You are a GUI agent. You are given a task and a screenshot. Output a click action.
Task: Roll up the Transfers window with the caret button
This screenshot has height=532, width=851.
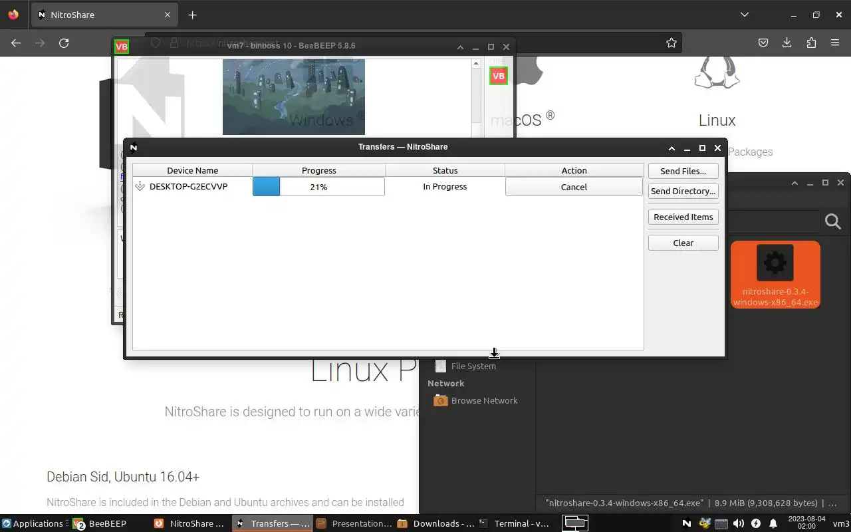coord(671,148)
